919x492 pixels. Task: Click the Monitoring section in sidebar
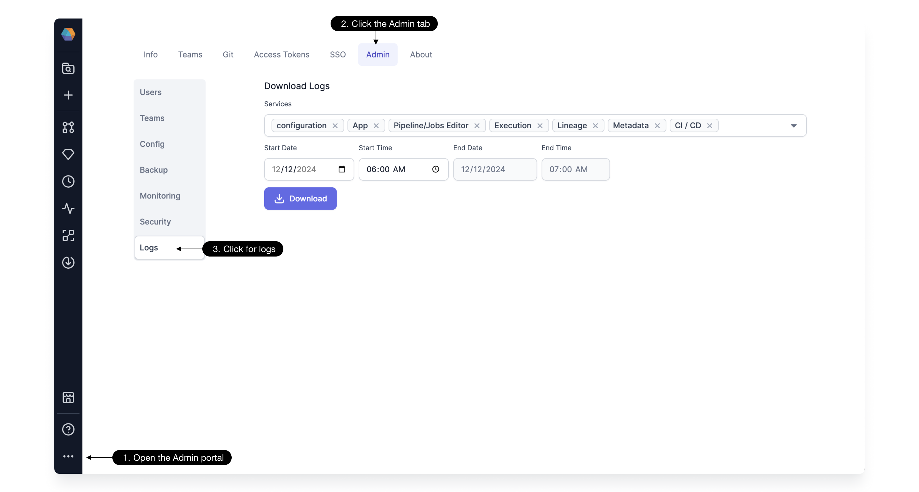tap(160, 196)
